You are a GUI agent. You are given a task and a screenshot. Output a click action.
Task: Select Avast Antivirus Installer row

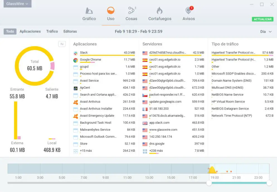point(104,109)
